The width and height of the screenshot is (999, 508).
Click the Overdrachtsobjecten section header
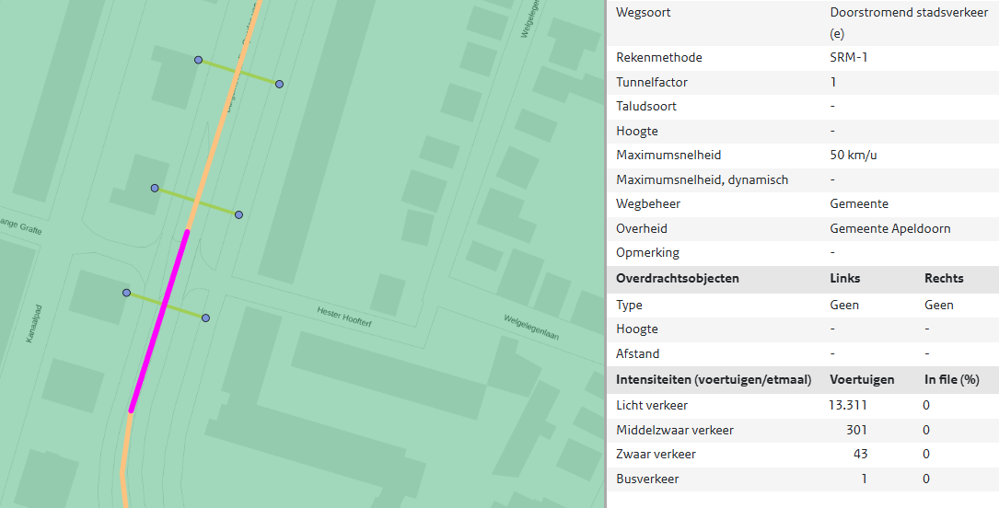(678, 278)
